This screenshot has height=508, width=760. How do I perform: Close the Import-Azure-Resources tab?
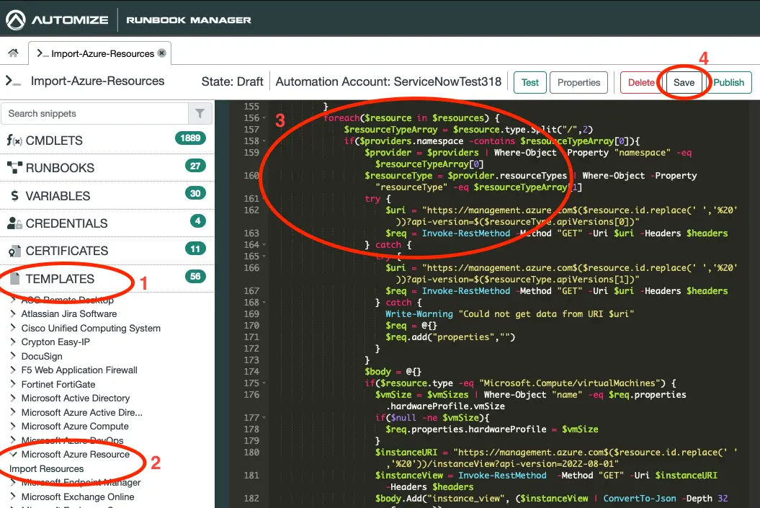(x=162, y=53)
